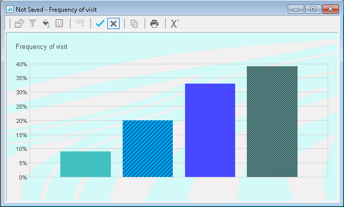The width and height of the screenshot is (344, 207).
Task: Click the 10% axis label
Action: (x=21, y=149)
